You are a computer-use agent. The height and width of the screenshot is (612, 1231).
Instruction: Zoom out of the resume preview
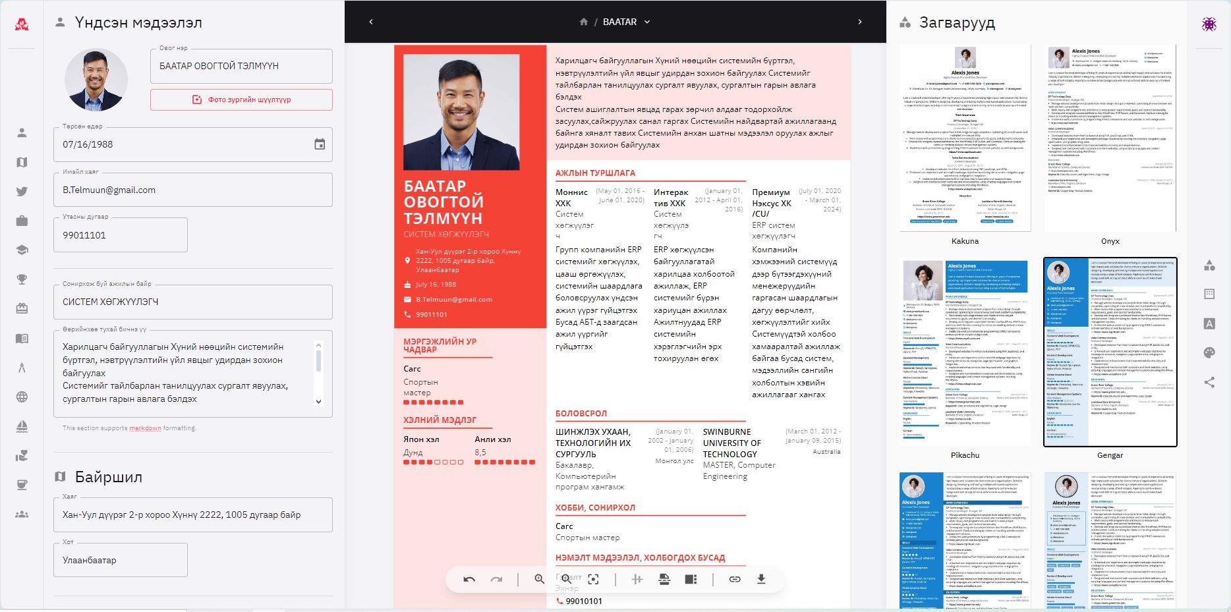click(x=566, y=579)
